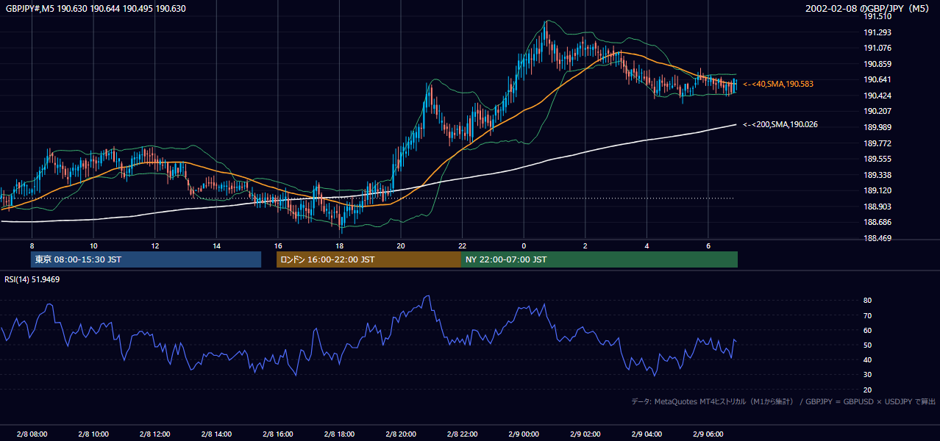Click the 2/8 18:00 bottom time label
The height and width of the screenshot is (441, 940).
339,434
